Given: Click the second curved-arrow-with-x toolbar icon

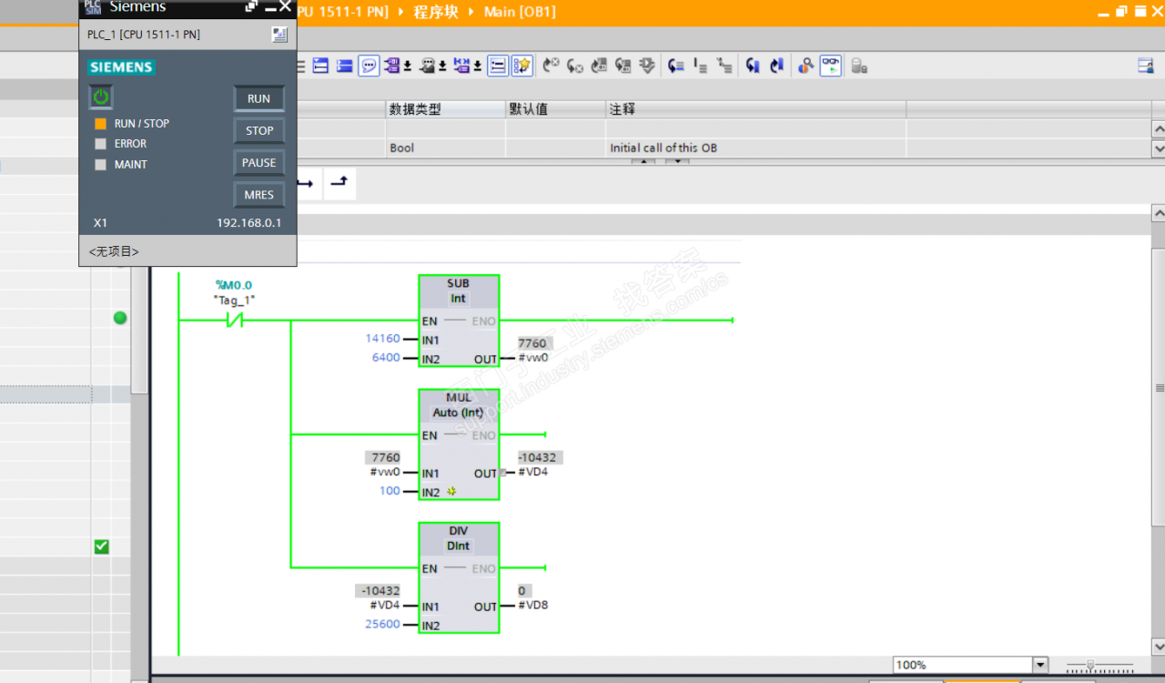Looking at the screenshot, I should (574, 66).
